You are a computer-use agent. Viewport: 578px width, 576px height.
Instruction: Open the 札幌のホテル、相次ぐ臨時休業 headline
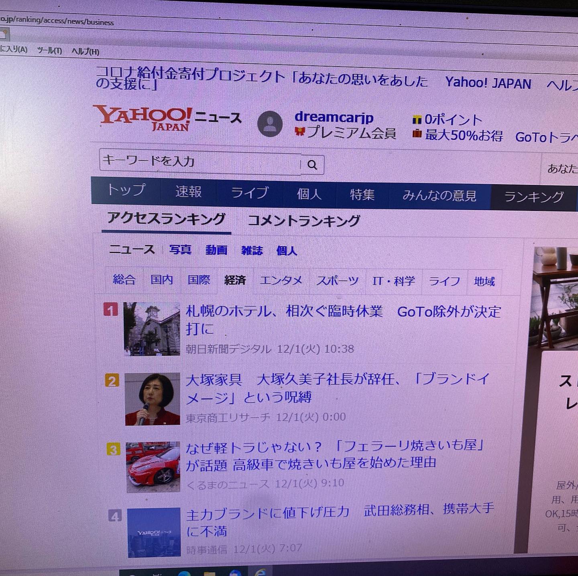tap(344, 320)
